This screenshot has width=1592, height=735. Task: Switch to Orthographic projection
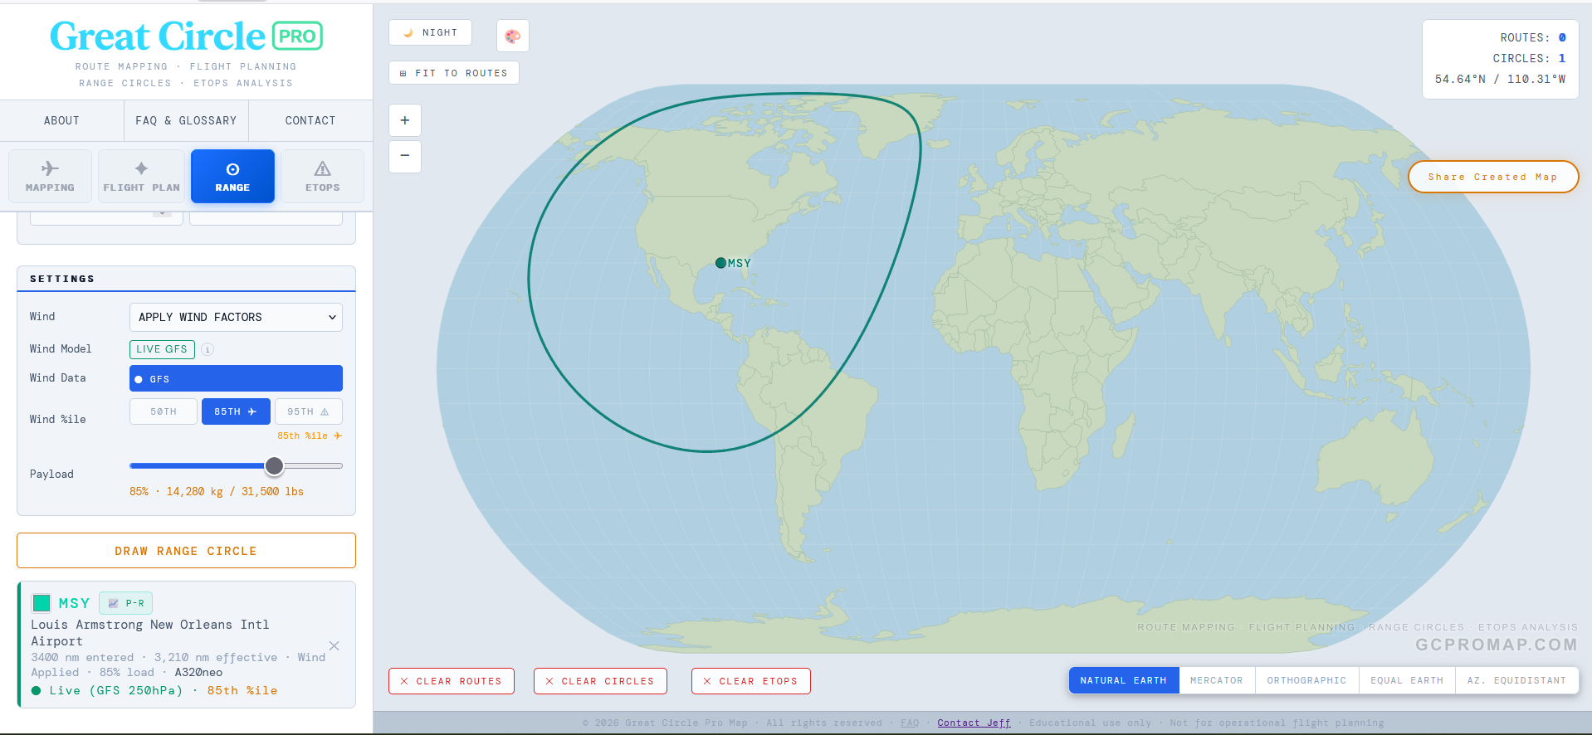[1307, 680]
